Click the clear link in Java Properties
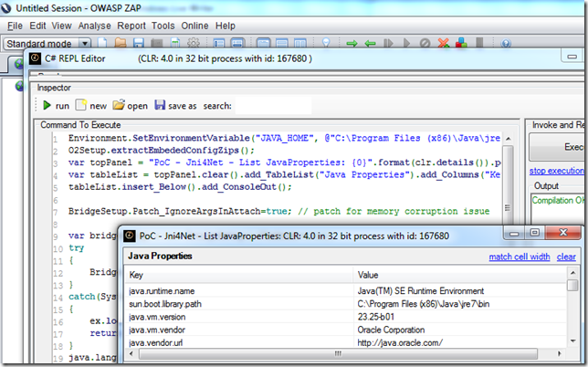This screenshot has height=367, width=588. click(x=566, y=257)
